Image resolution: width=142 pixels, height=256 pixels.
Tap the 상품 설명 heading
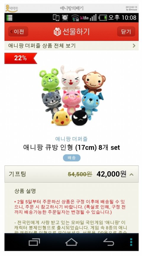[25, 191]
